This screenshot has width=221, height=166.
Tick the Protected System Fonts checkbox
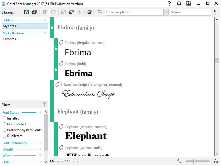pyautogui.click(x=4, y=130)
